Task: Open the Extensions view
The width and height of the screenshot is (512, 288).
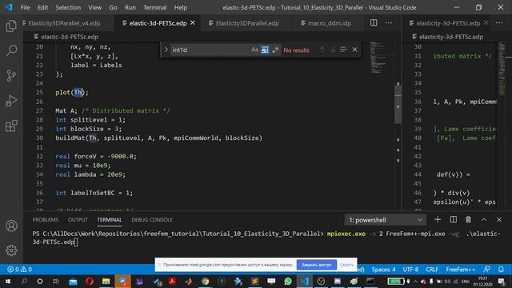Action: (x=11, y=126)
